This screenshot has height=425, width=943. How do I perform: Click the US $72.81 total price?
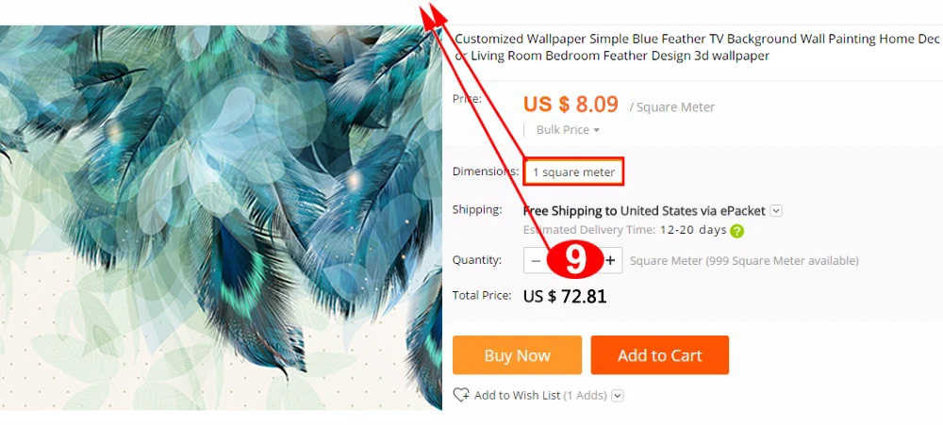pos(565,296)
